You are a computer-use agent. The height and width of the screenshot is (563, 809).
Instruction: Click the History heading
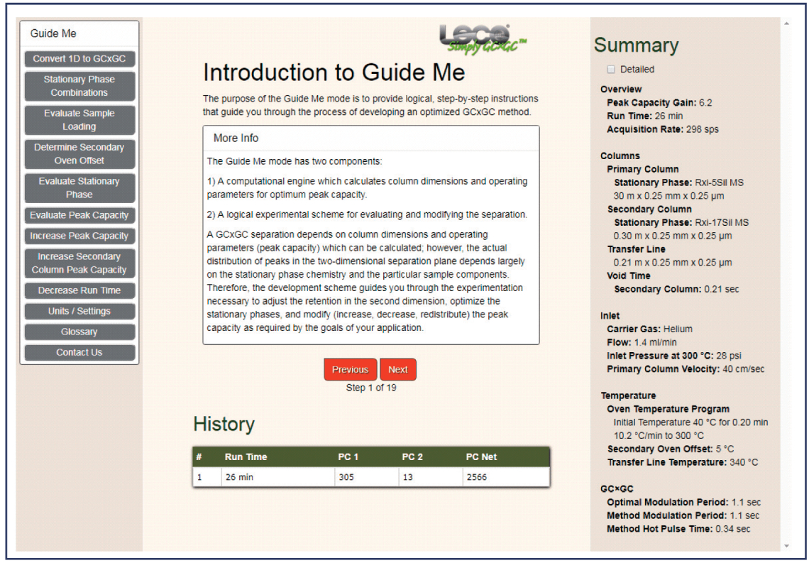(224, 424)
